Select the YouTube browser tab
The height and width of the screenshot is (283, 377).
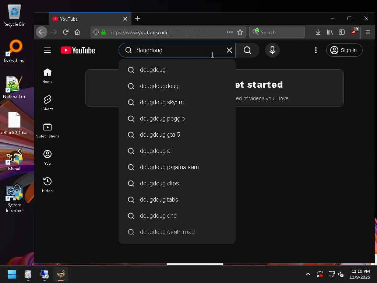pyautogui.click(x=90, y=19)
